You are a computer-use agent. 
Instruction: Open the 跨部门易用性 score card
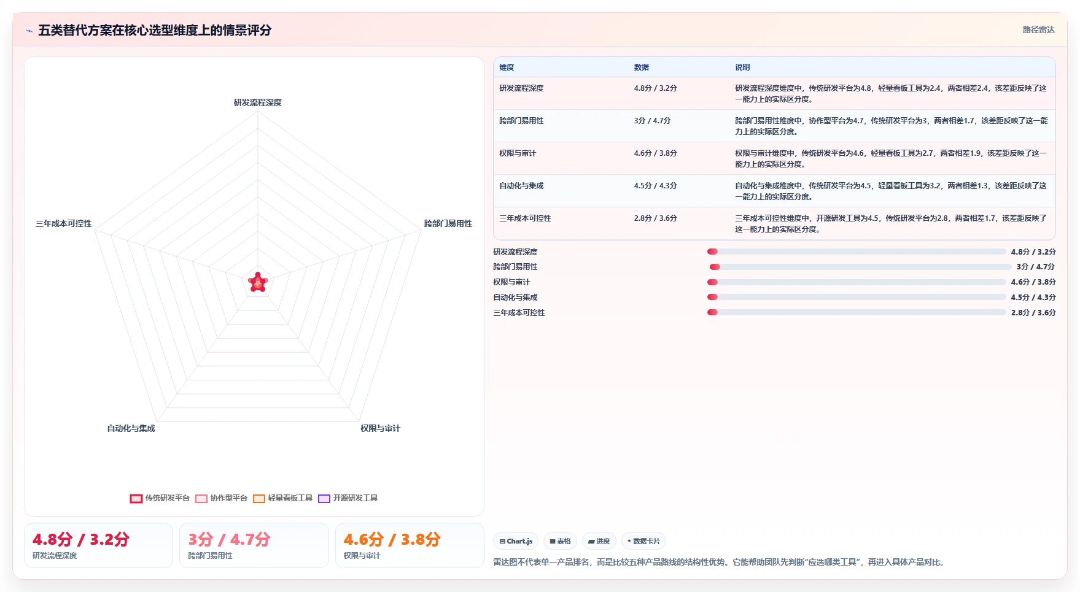[254, 545]
